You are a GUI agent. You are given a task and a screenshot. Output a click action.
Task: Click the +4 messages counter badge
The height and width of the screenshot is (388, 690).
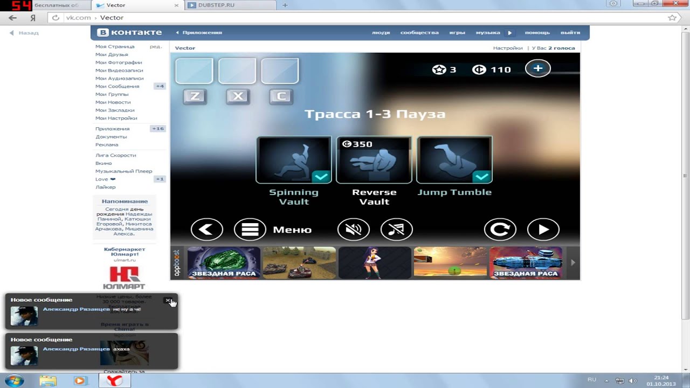pos(160,86)
